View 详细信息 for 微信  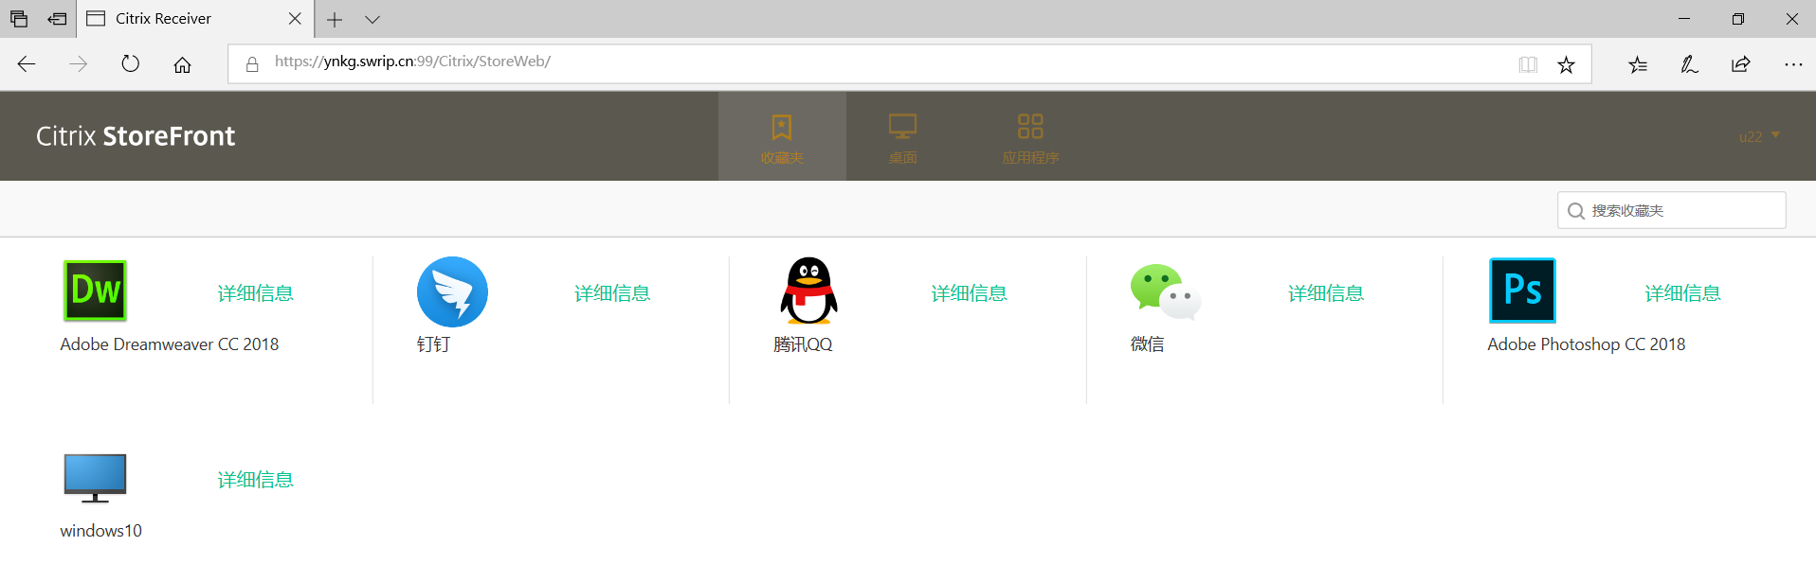point(1326,293)
